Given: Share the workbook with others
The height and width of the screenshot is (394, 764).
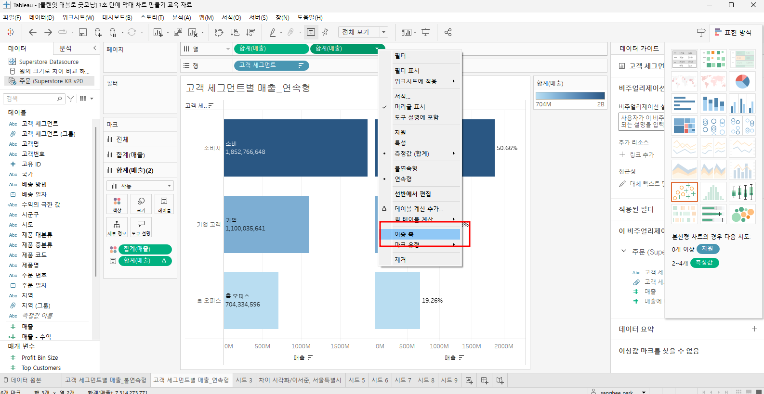Looking at the screenshot, I should point(448,32).
